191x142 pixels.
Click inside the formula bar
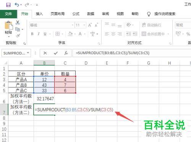point(132,53)
